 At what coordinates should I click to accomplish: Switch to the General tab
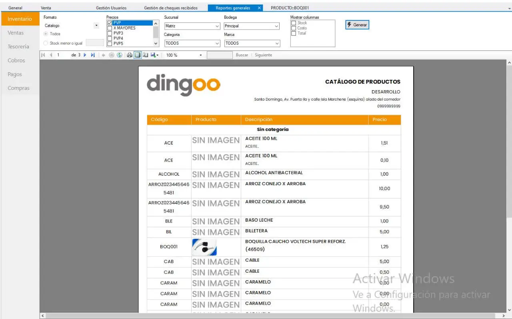(x=16, y=8)
